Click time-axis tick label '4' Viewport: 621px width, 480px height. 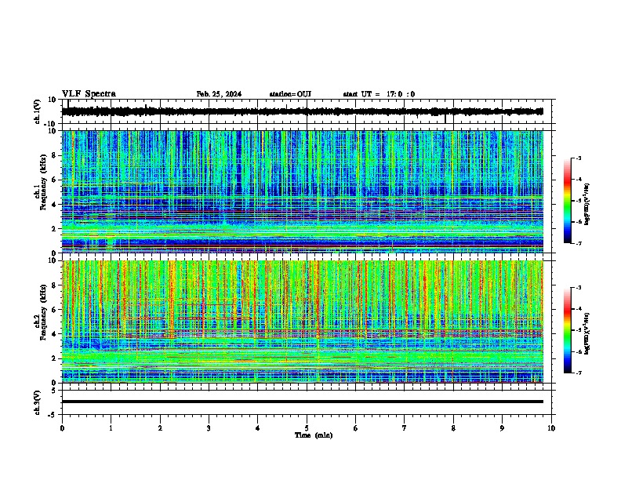coord(258,428)
